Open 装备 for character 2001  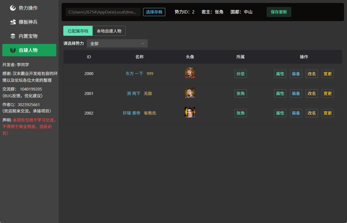tap(296, 93)
